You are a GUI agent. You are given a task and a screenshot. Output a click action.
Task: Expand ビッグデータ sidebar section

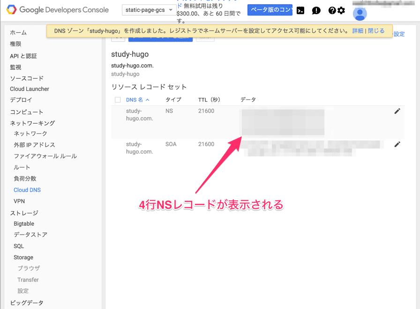[x=27, y=302]
